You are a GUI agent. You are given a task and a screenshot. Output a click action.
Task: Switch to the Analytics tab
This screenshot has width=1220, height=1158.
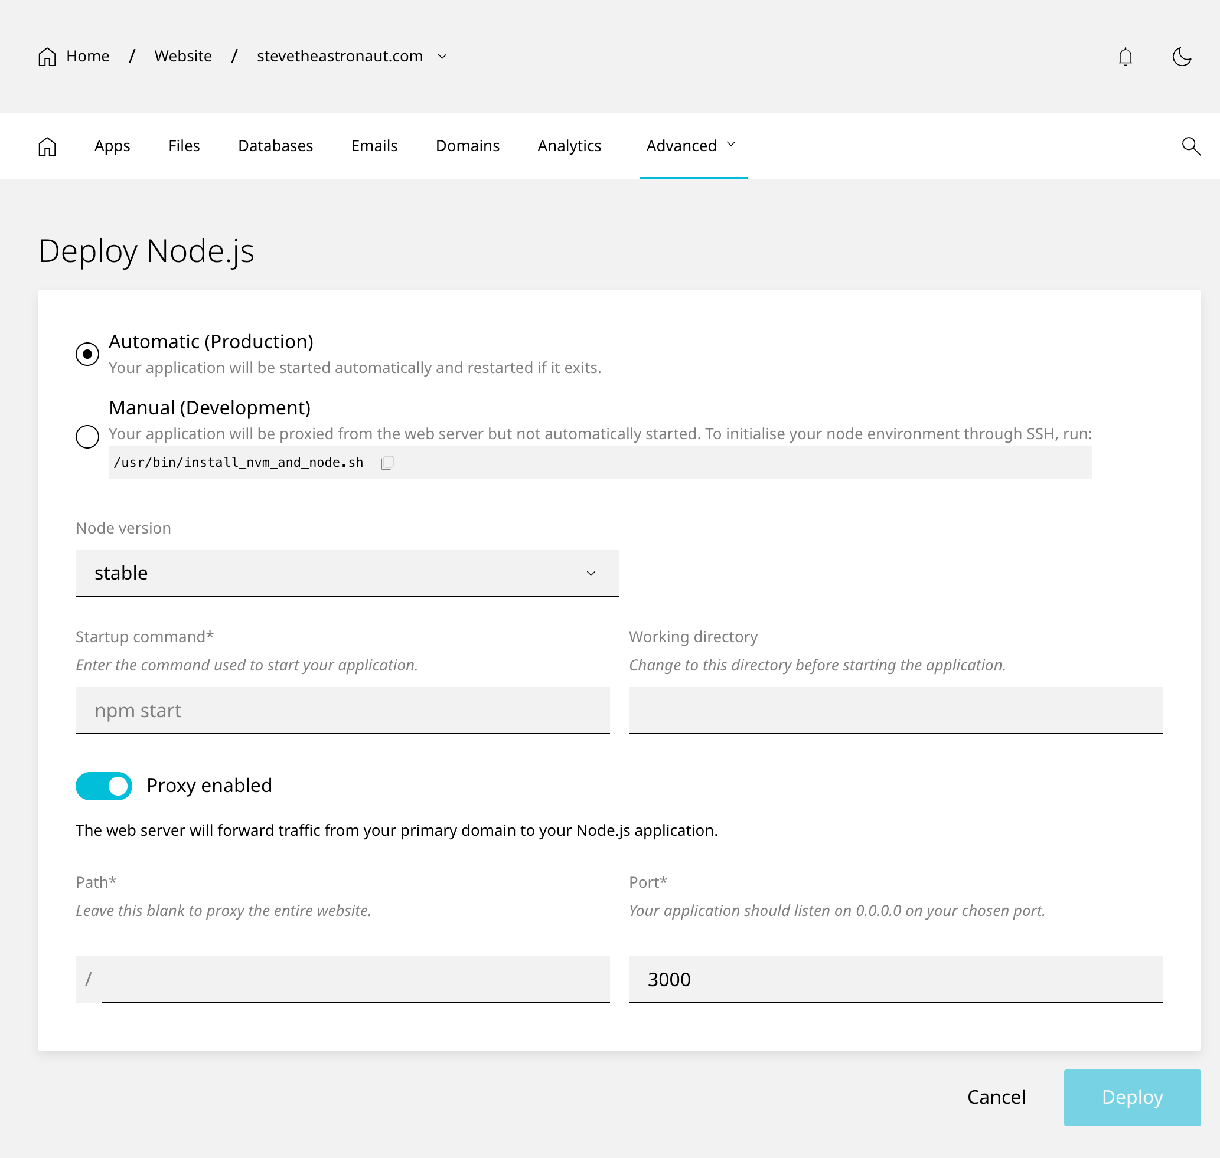coord(569,146)
